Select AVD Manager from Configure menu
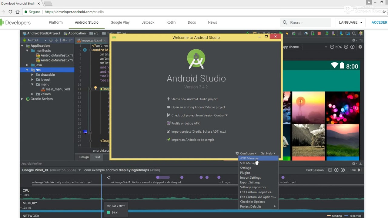Image resolution: width=388 pixels, height=218 pixels. (258, 158)
